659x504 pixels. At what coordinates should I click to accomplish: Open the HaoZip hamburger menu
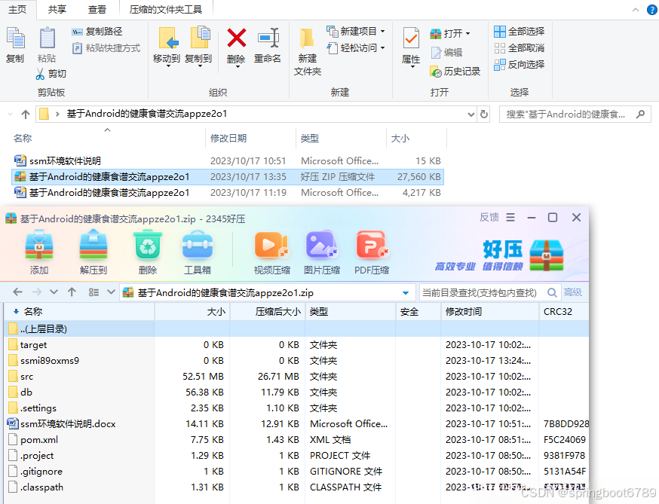coord(510,217)
